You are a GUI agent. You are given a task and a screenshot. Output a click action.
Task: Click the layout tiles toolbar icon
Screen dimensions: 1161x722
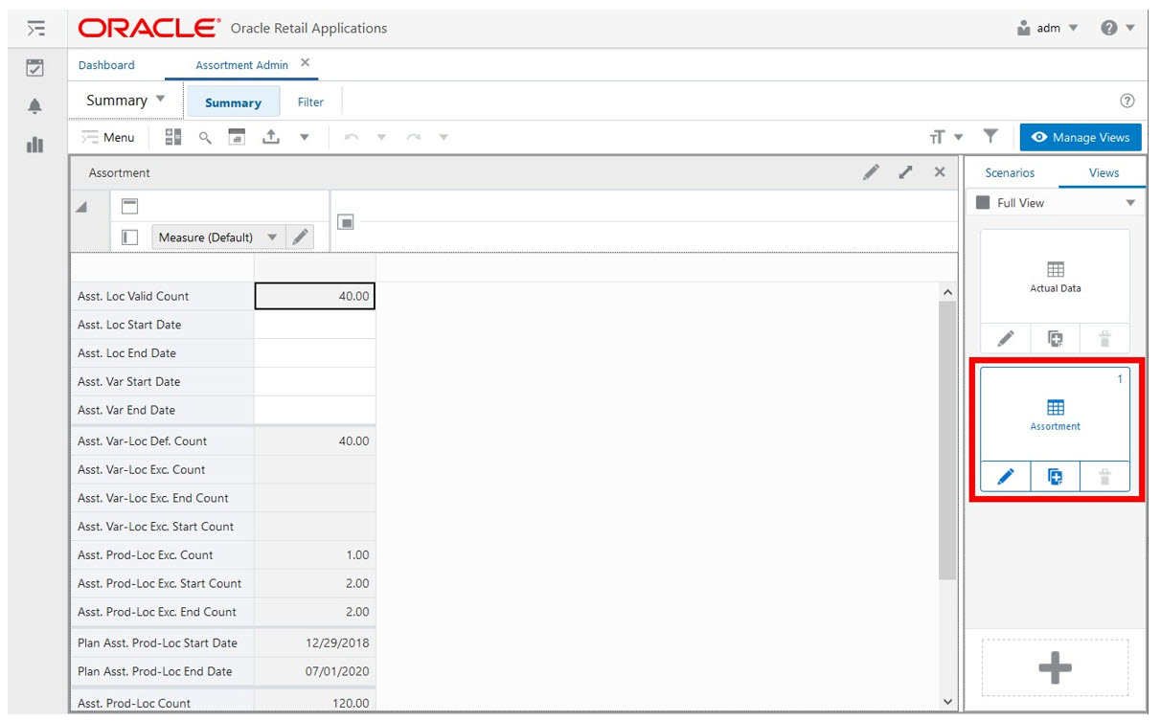(173, 137)
